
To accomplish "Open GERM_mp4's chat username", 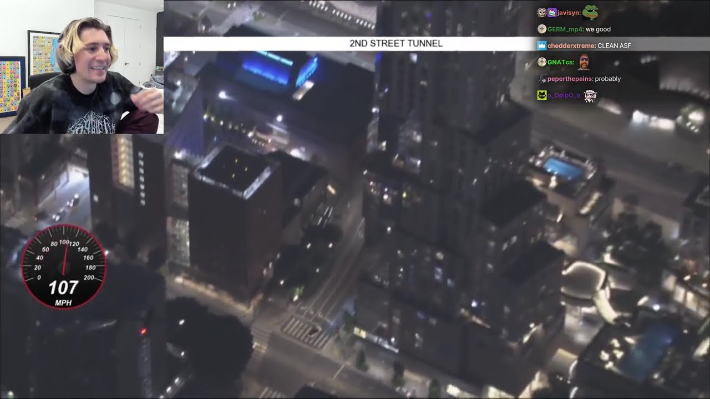I will [565, 29].
